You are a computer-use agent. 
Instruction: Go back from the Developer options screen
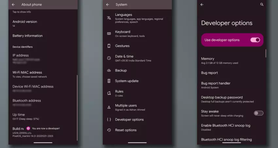202,5
